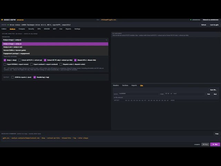Collapse the Operation dropdown via its chevron

[106, 40]
